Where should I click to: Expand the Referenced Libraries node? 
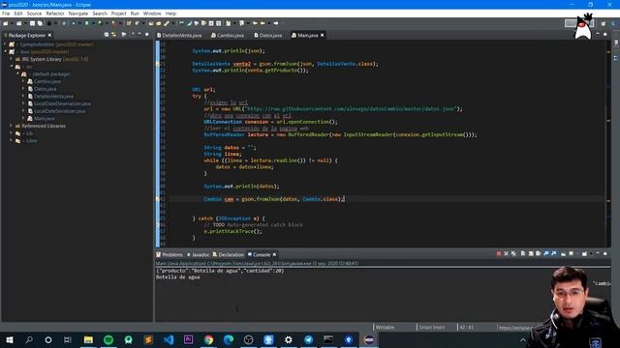coord(11,126)
